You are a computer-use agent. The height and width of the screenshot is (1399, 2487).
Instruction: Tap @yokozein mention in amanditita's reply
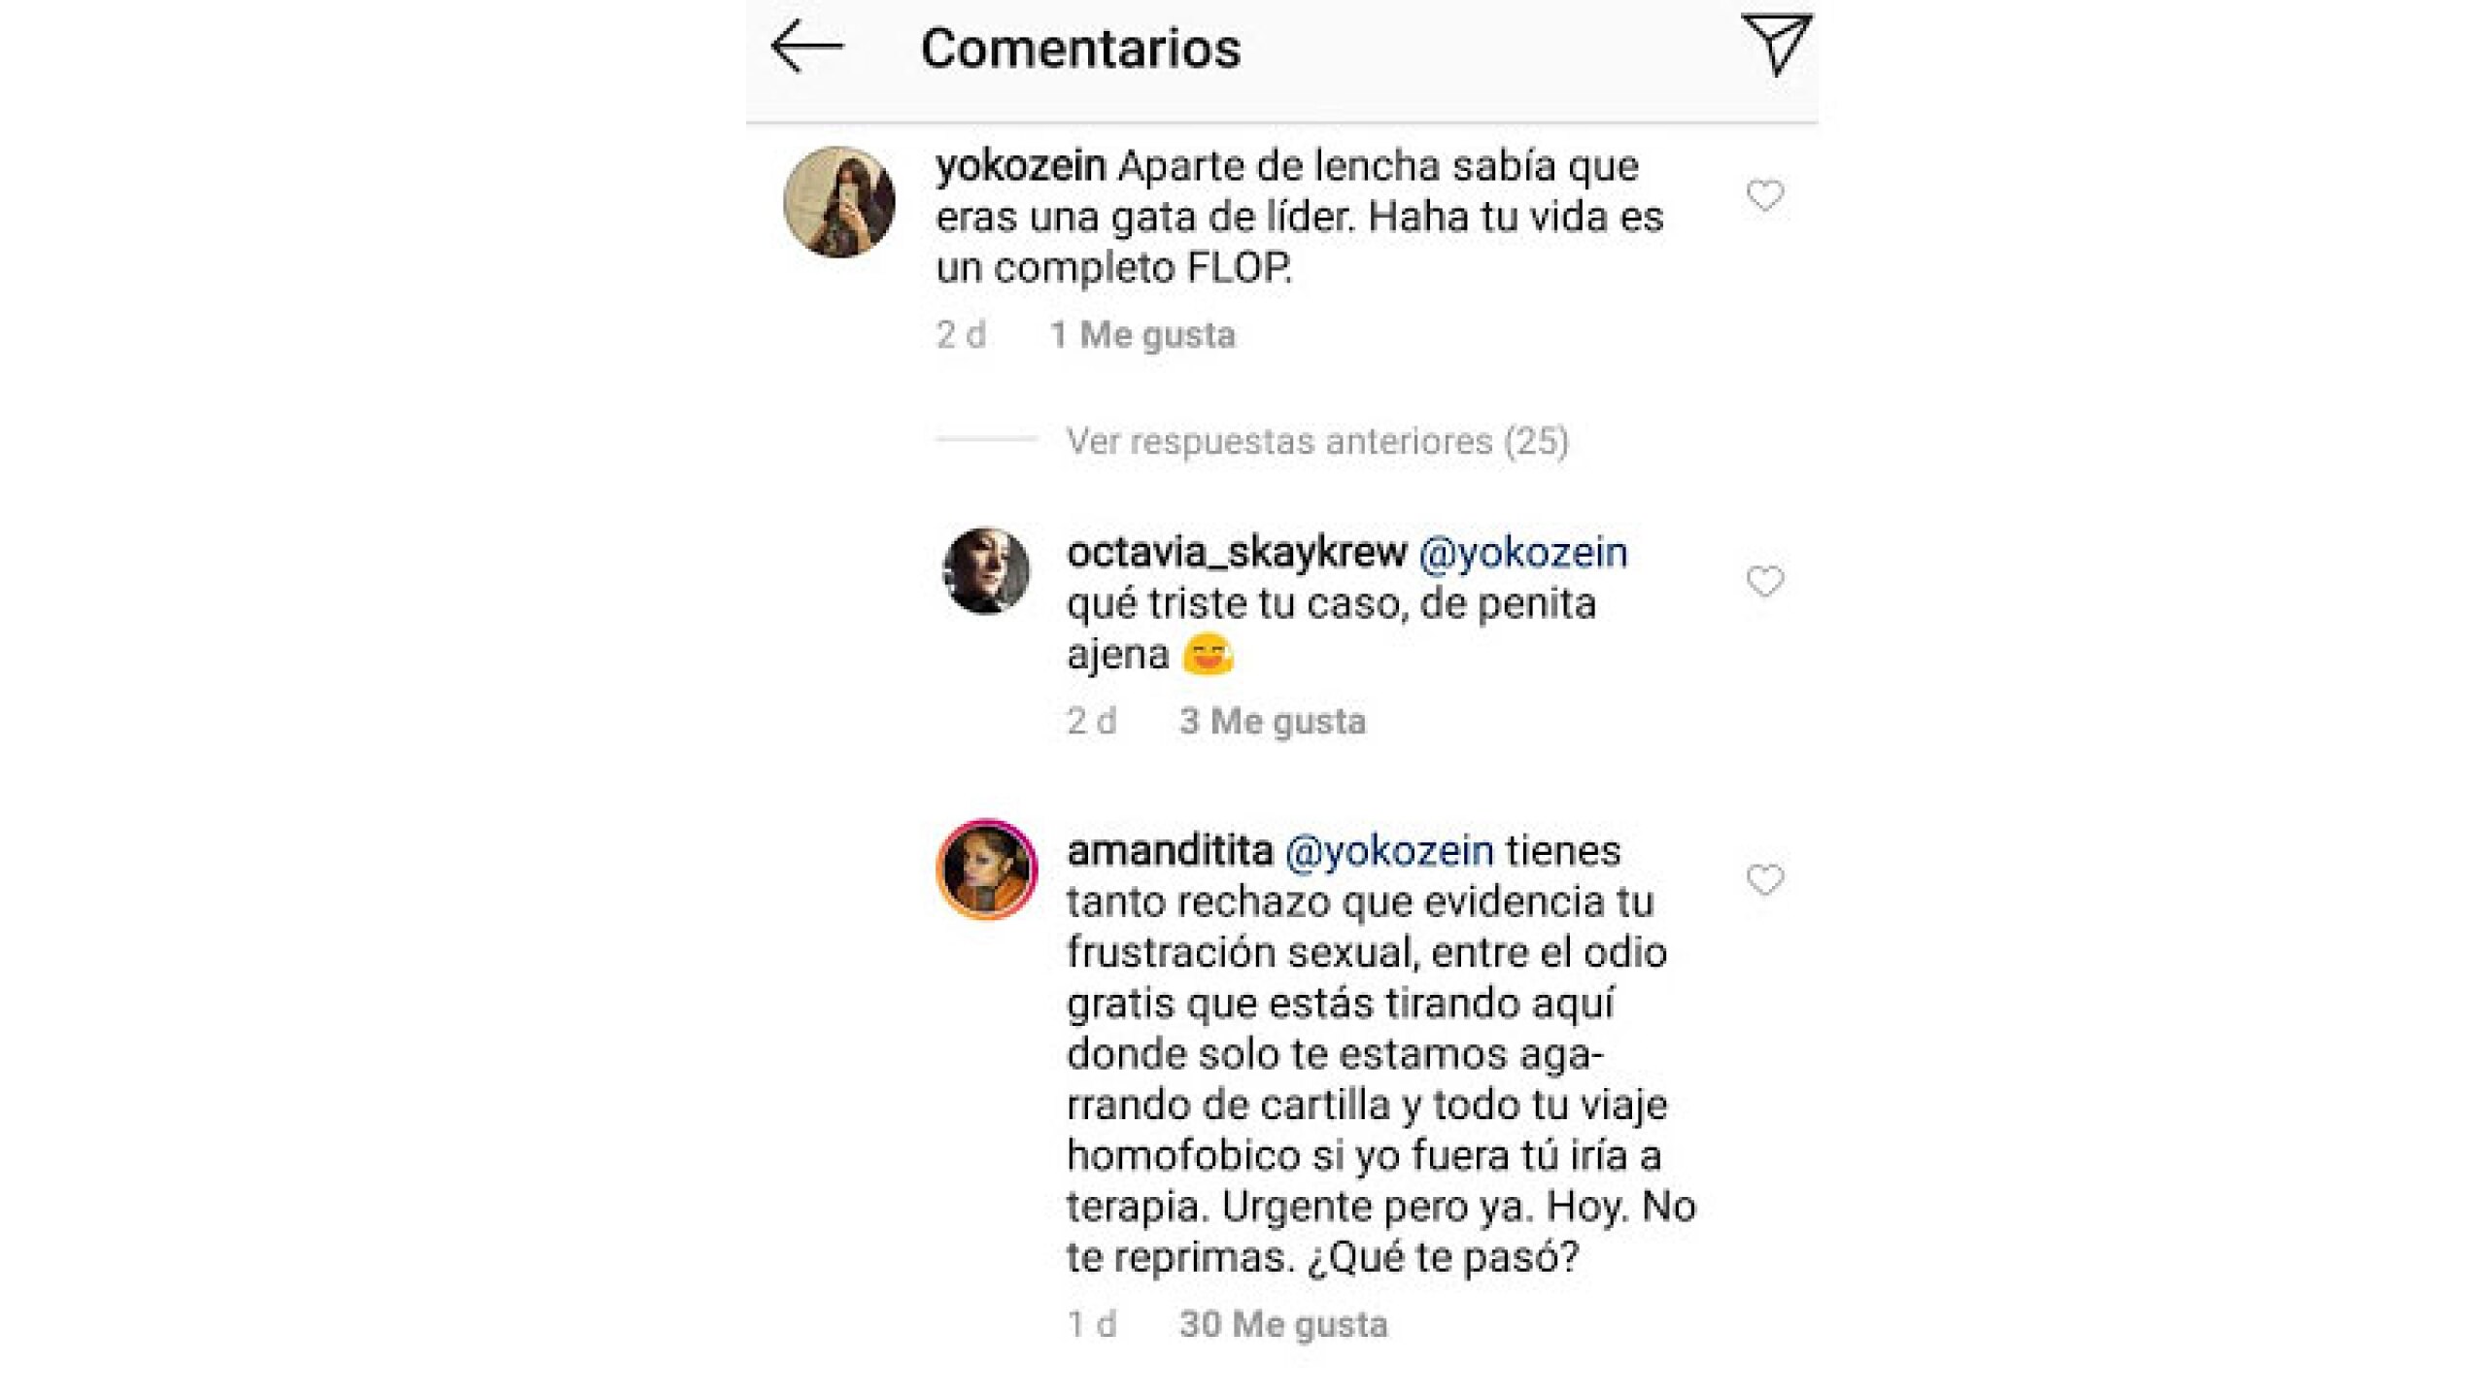(1389, 851)
